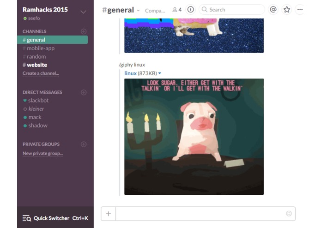
Task: Open direct message with shadow
Action: [36, 126]
